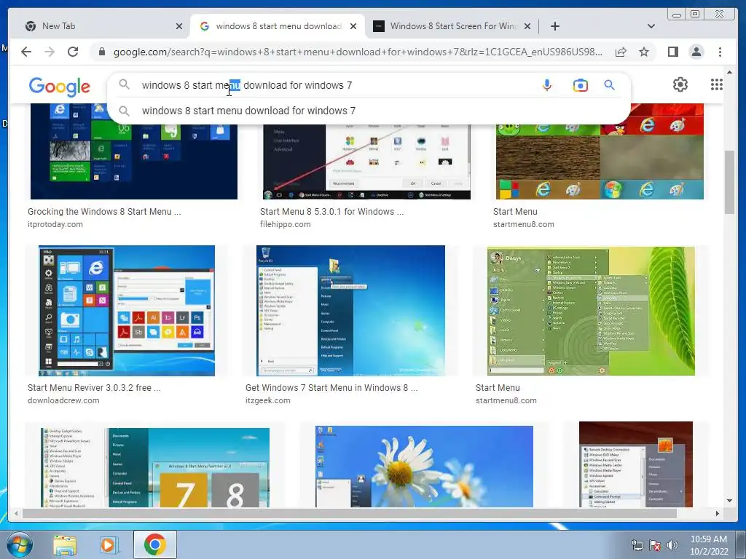Click Start Menu Reviver 3.0.3.2 free title
The image size is (746, 559).
tap(94, 387)
